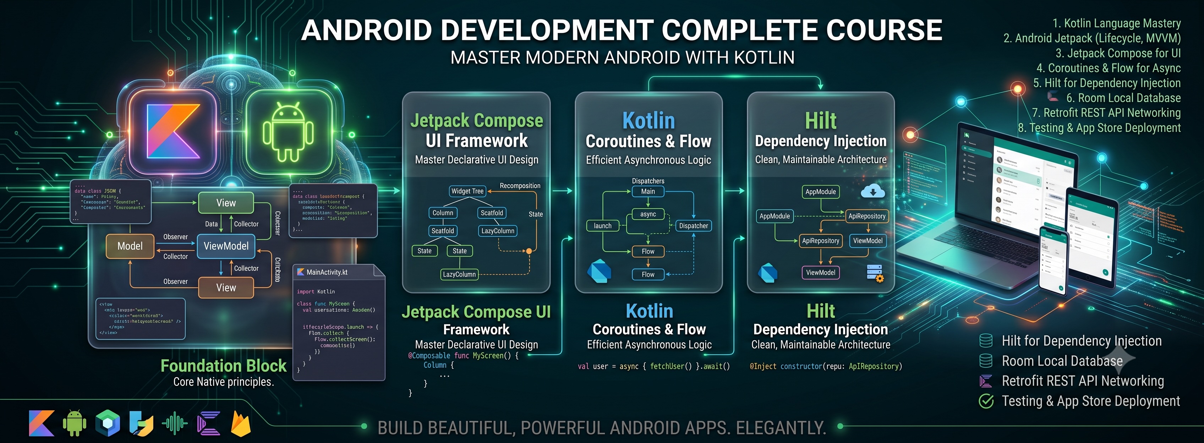Click the 'Main' dispatcher node

tap(648, 191)
